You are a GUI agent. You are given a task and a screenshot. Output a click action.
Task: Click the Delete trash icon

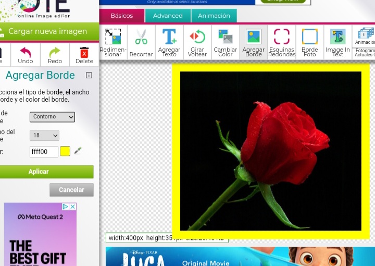tap(84, 55)
